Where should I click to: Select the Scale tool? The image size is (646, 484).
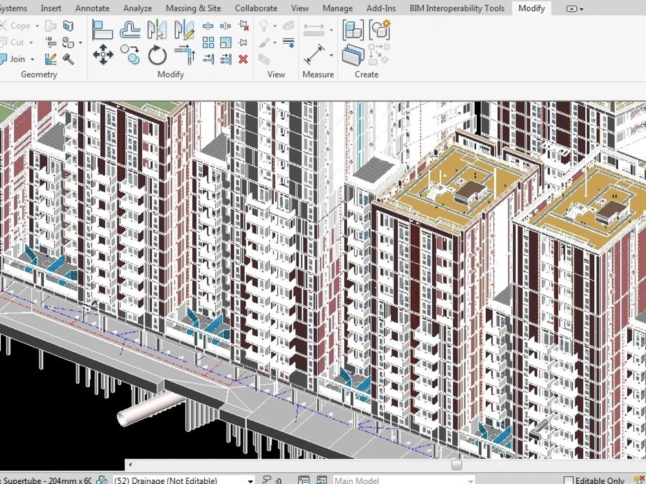(225, 43)
